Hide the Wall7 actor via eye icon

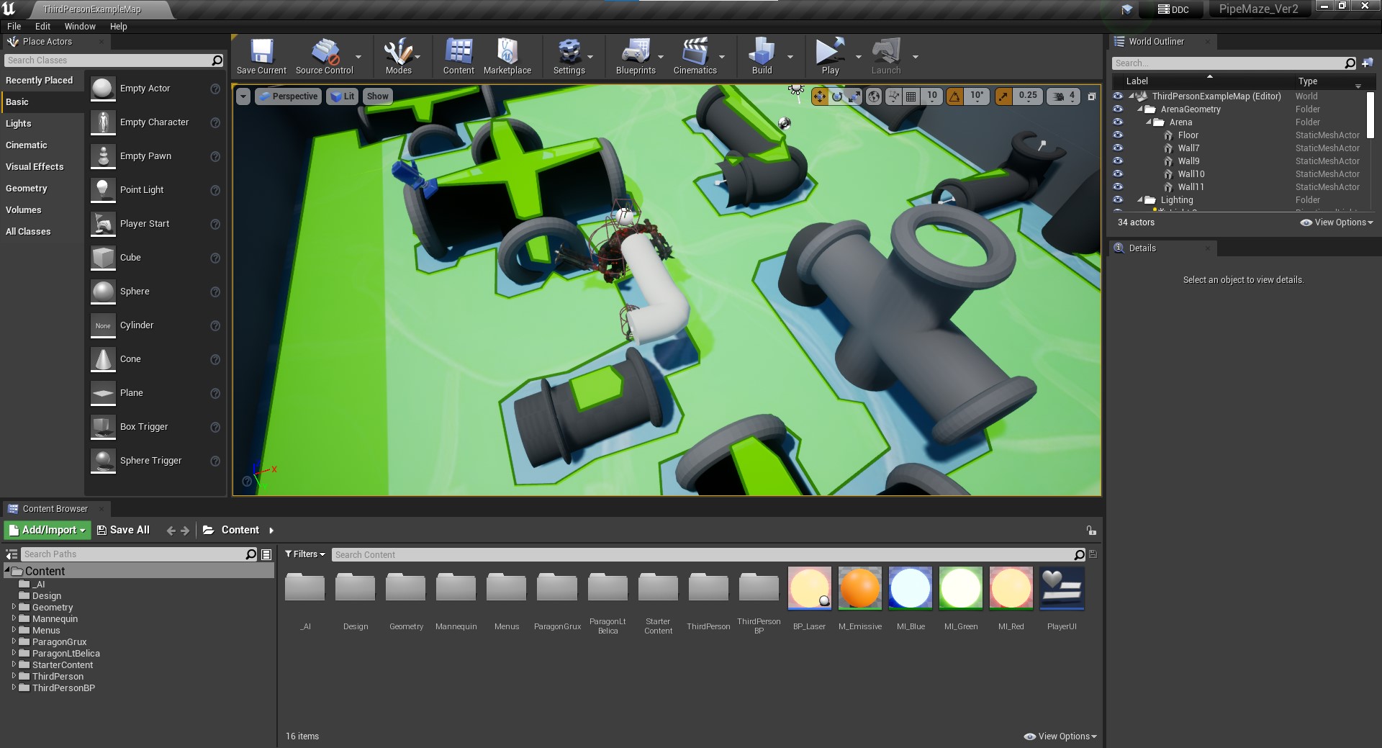(x=1118, y=148)
